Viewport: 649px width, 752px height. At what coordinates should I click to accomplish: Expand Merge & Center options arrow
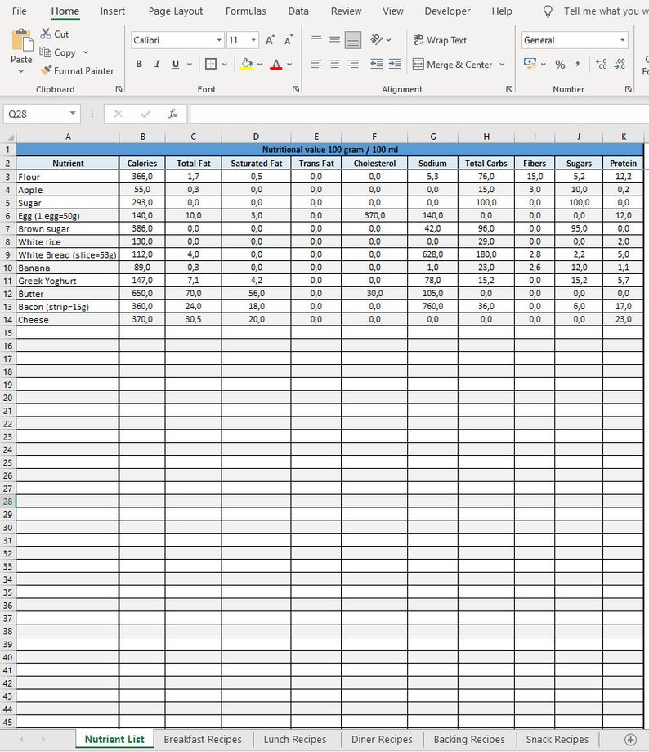(502, 65)
